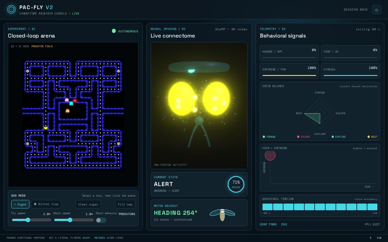The image size is (388, 242).
Task: Click the cyan ghost in the maze
Action: point(71,103)
